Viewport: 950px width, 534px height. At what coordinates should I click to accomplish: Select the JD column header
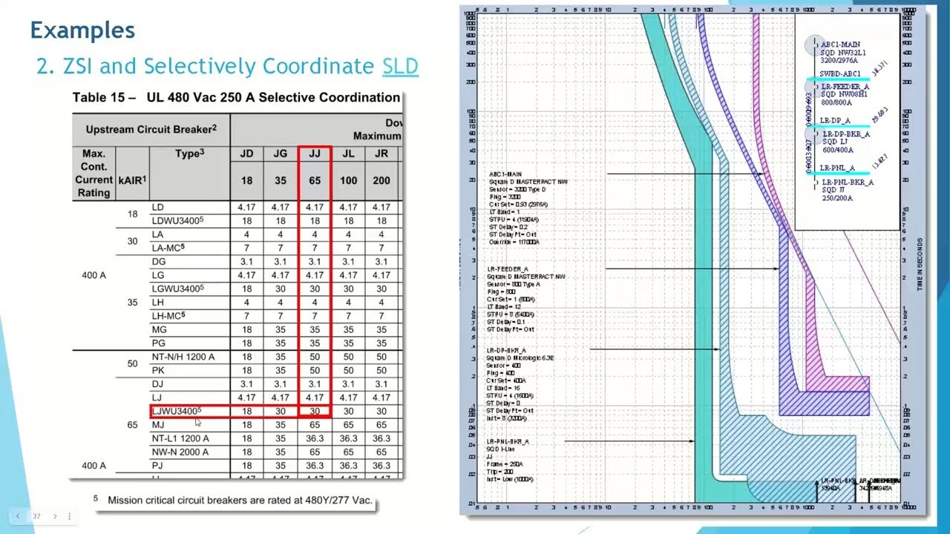(x=246, y=154)
